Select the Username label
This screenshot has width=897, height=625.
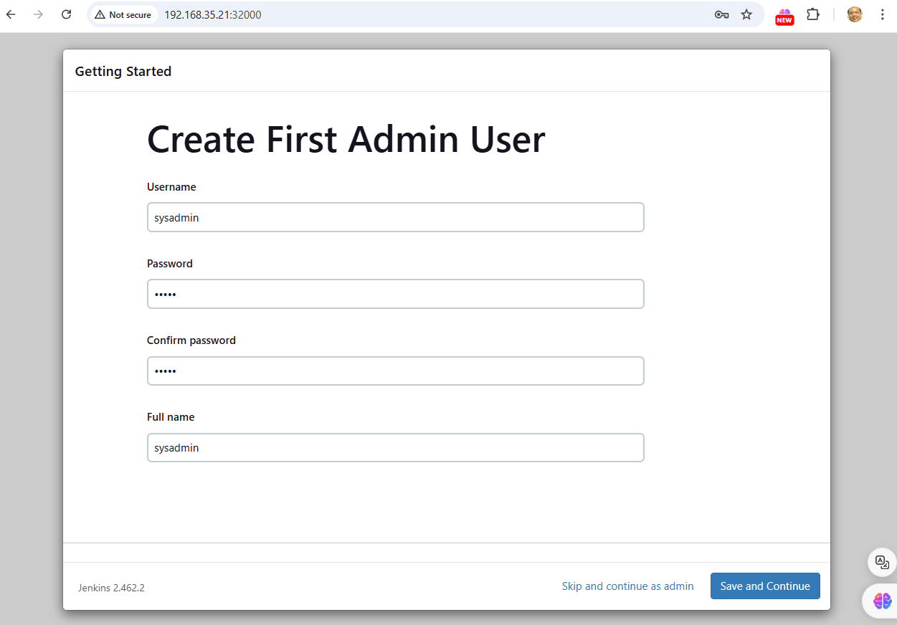click(x=171, y=187)
